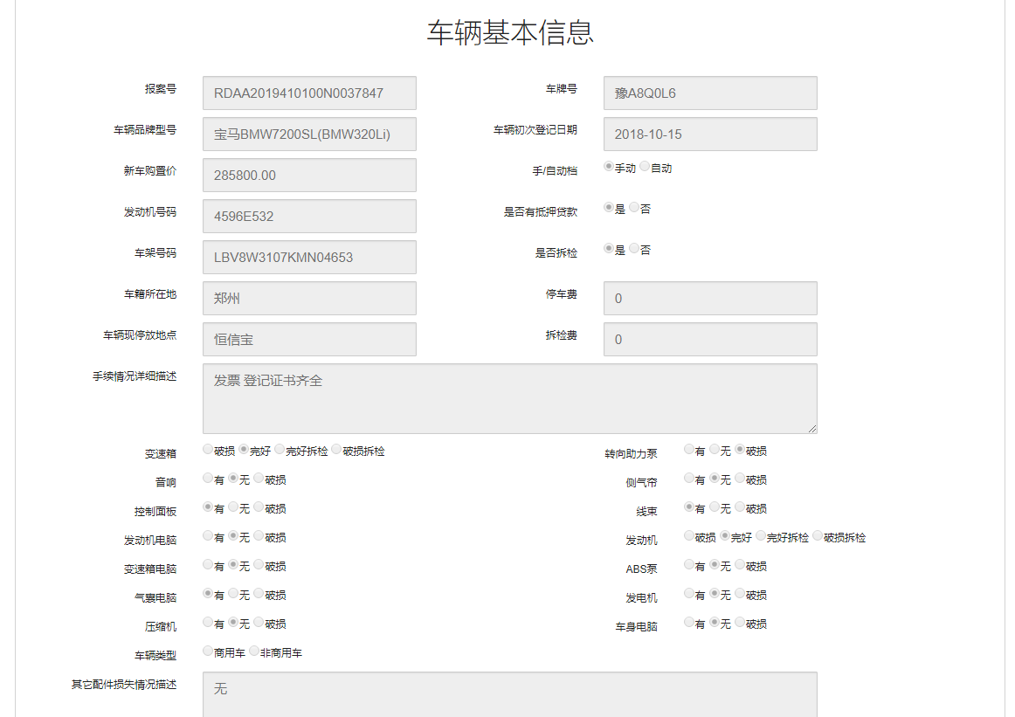This screenshot has height=717, width=1015.
Task: Set 是否拆检 to 否
Action: click(634, 249)
